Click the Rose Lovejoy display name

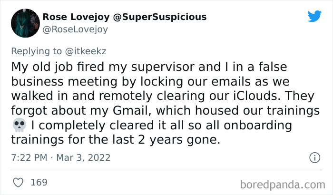[76, 17]
